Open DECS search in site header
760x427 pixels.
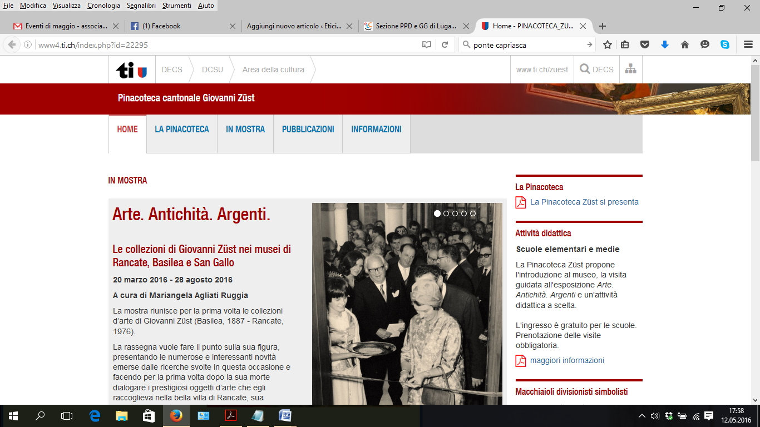tap(596, 69)
